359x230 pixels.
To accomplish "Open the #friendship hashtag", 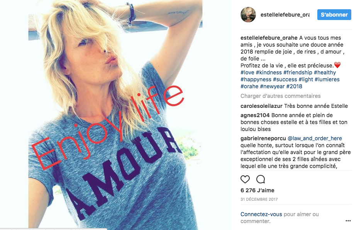I will click(x=298, y=72).
